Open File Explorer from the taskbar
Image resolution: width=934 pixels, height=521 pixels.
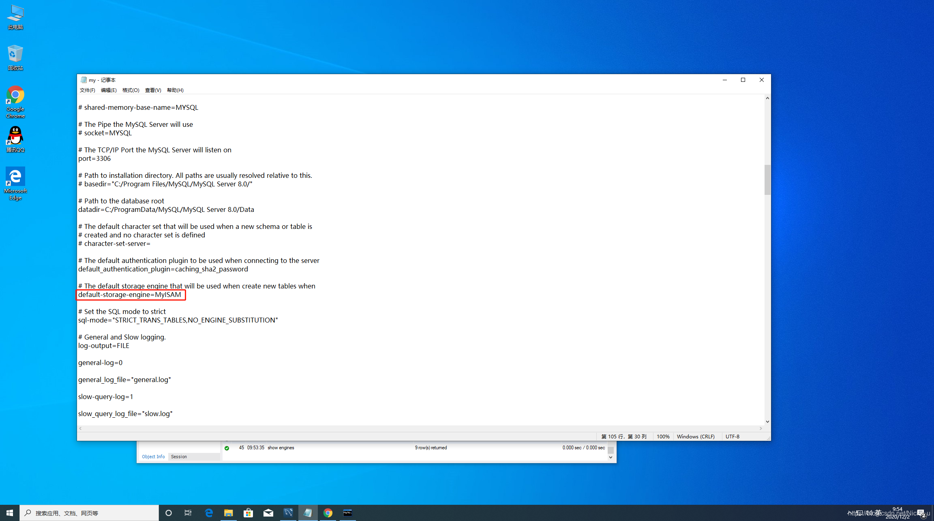coord(228,512)
